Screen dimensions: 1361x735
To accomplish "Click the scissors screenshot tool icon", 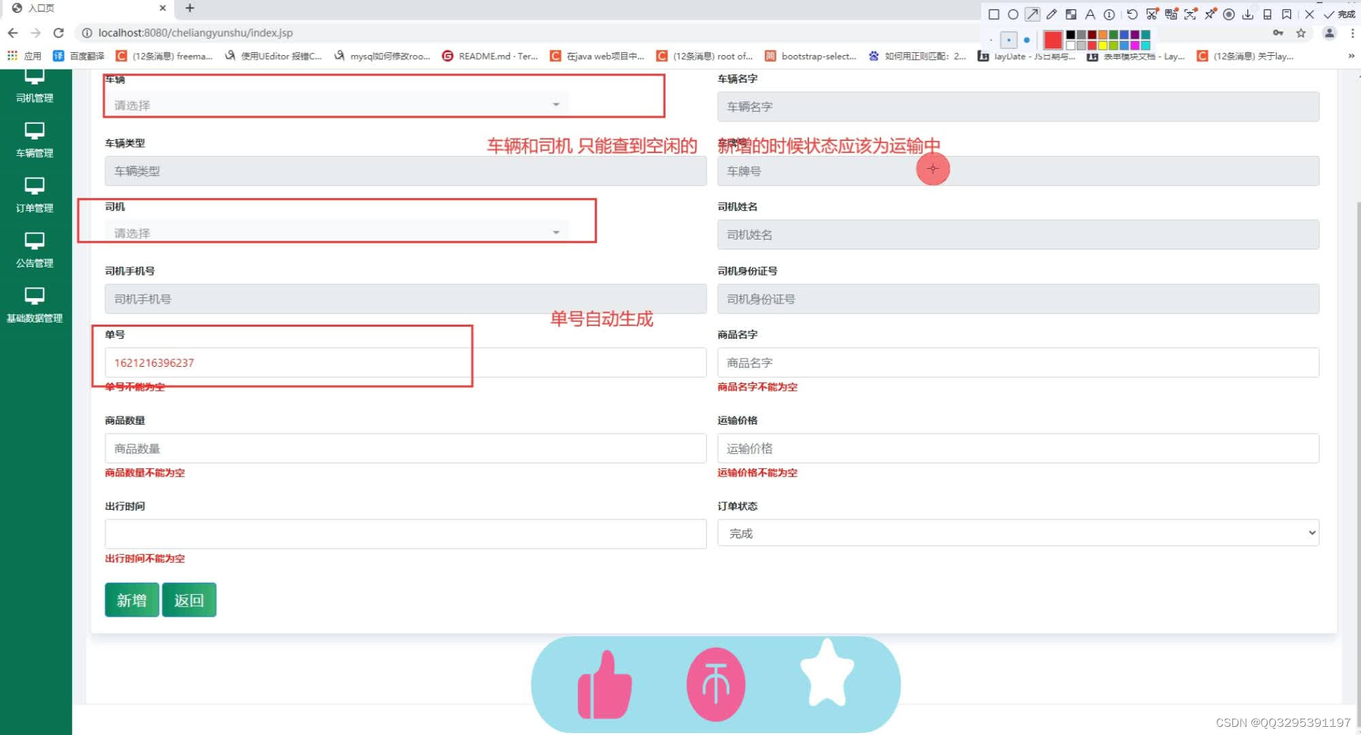I will coord(1151,14).
